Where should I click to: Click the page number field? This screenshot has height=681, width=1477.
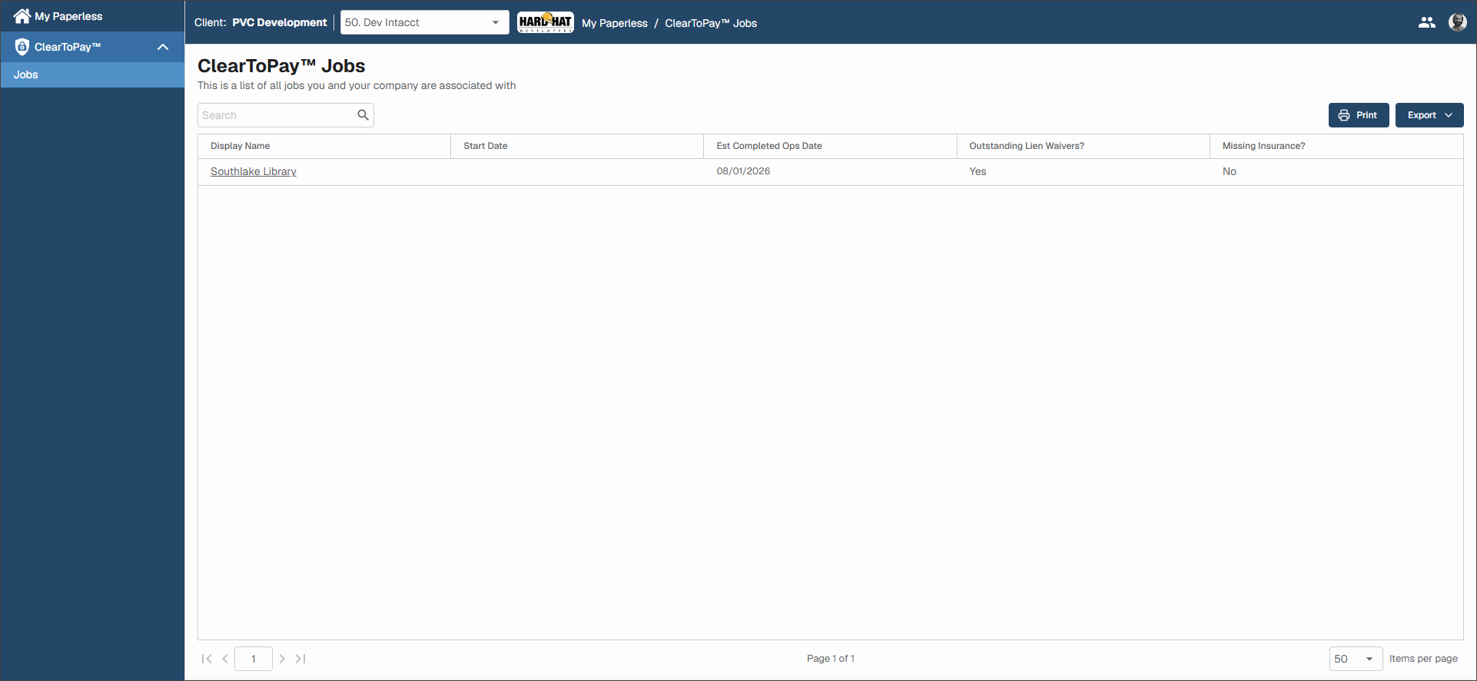coord(254,659)
